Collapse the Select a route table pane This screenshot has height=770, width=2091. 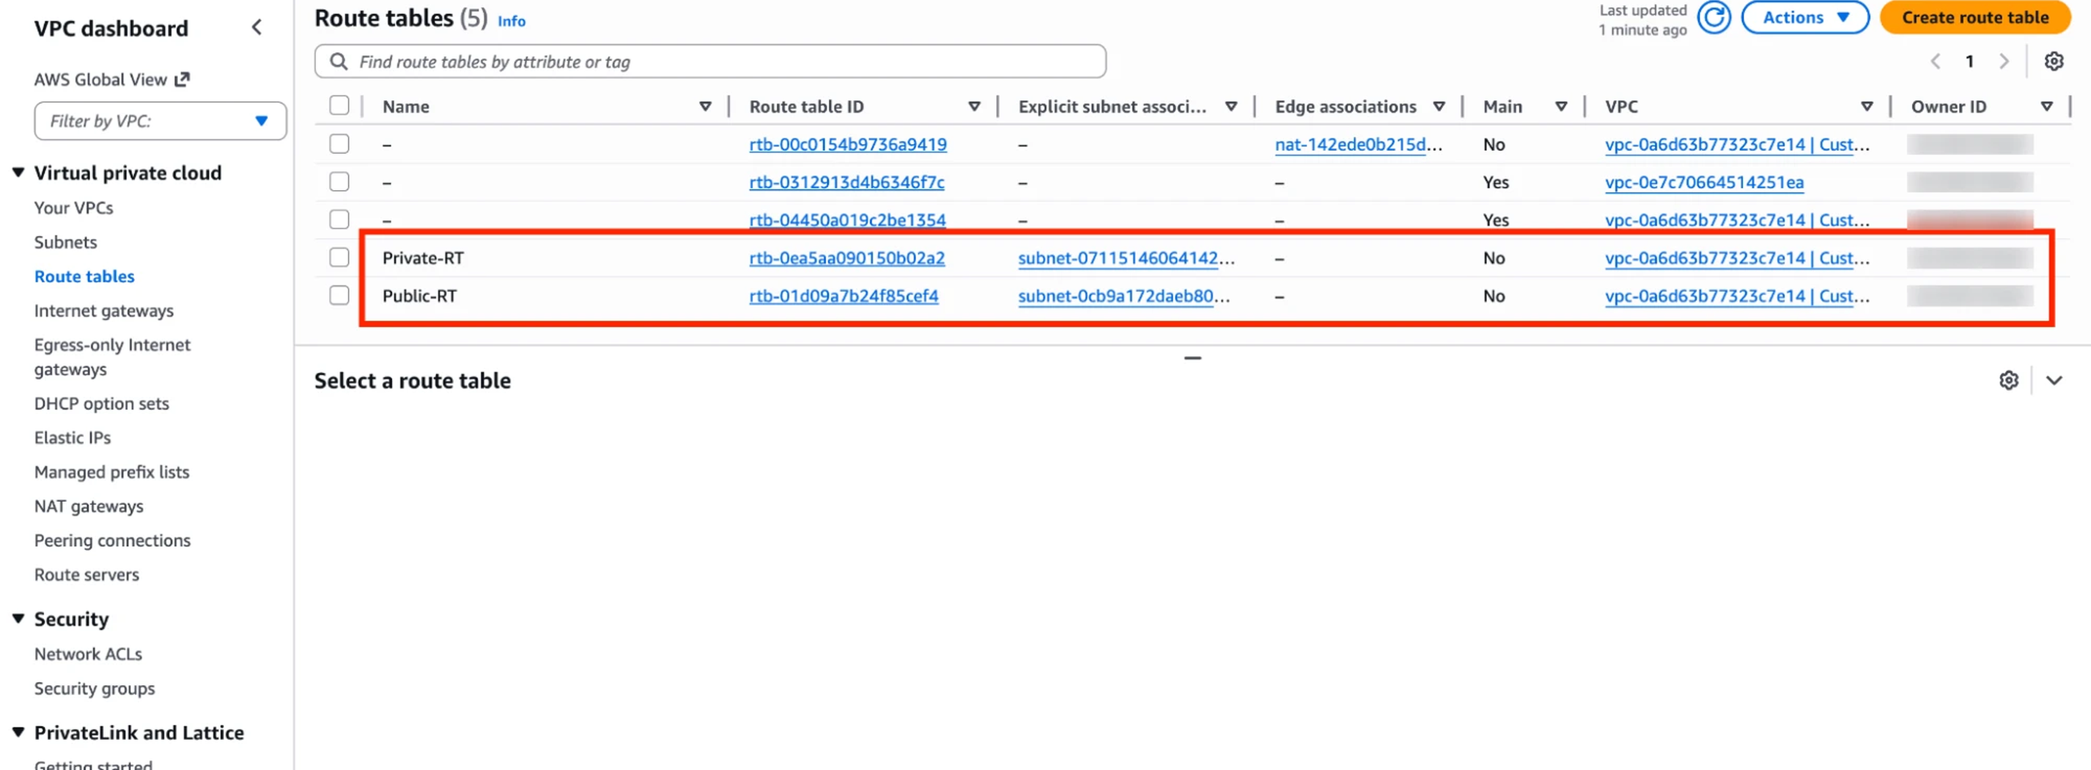[2054, 381]
